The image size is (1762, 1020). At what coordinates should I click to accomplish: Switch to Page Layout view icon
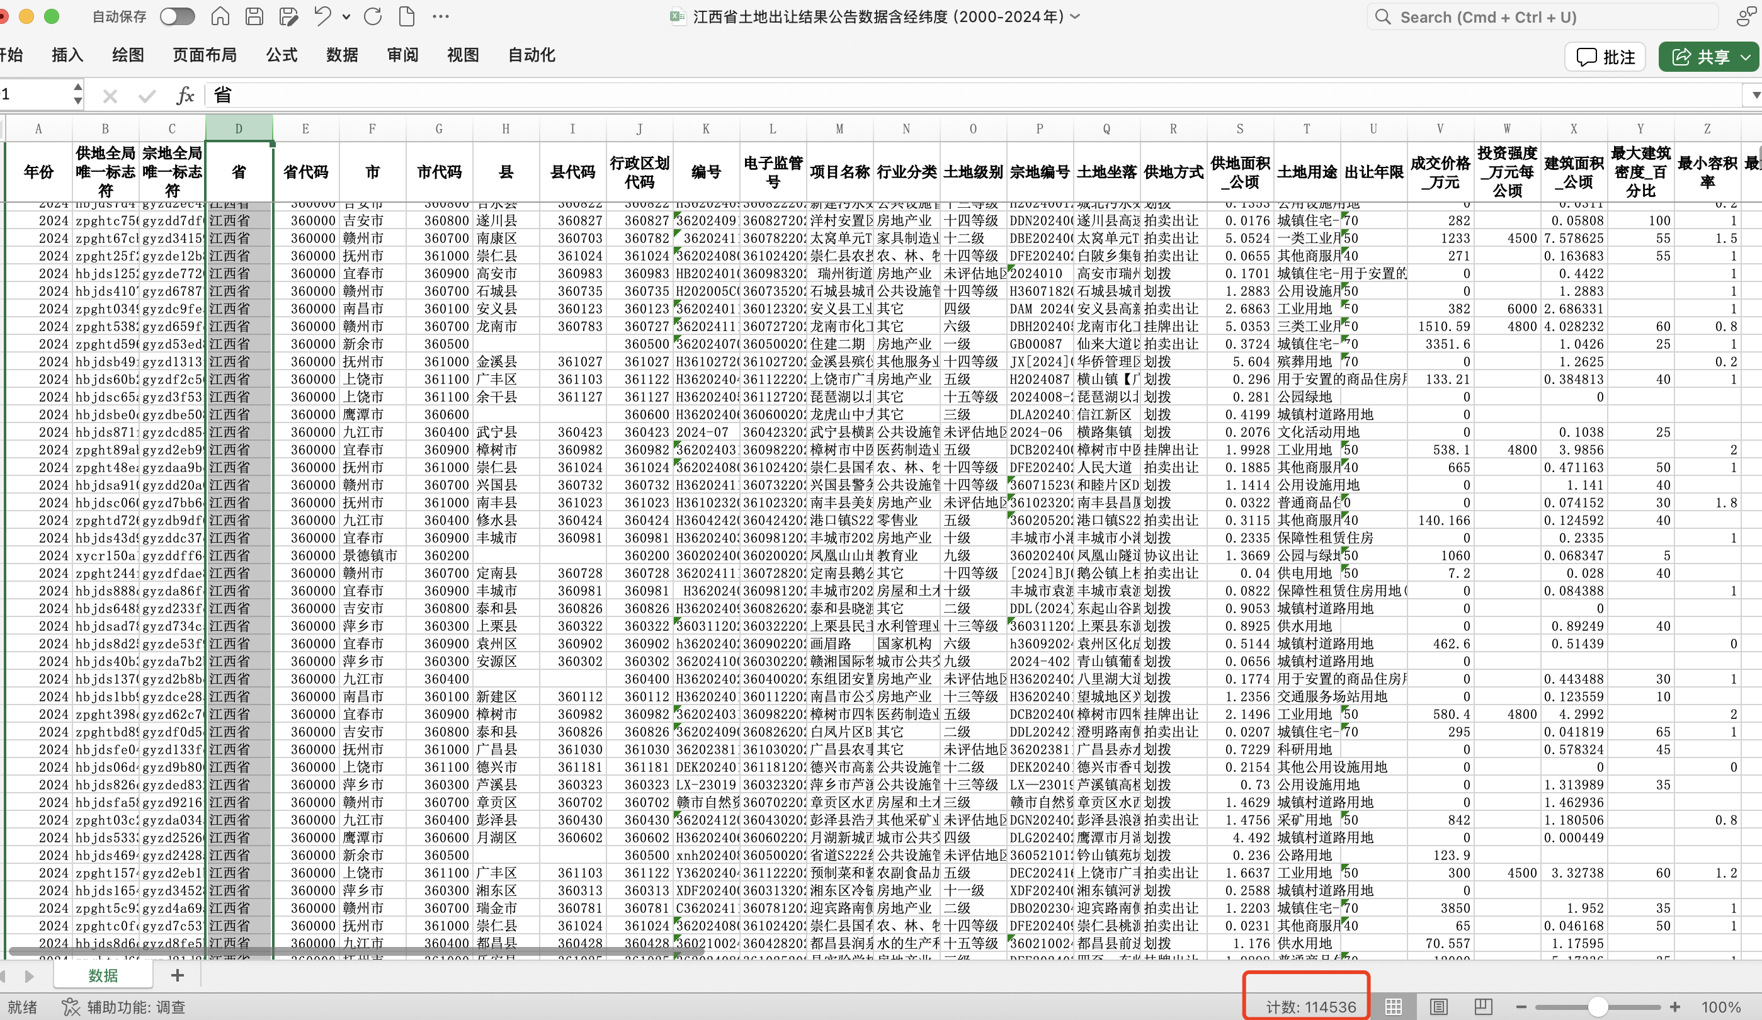1438,1007
